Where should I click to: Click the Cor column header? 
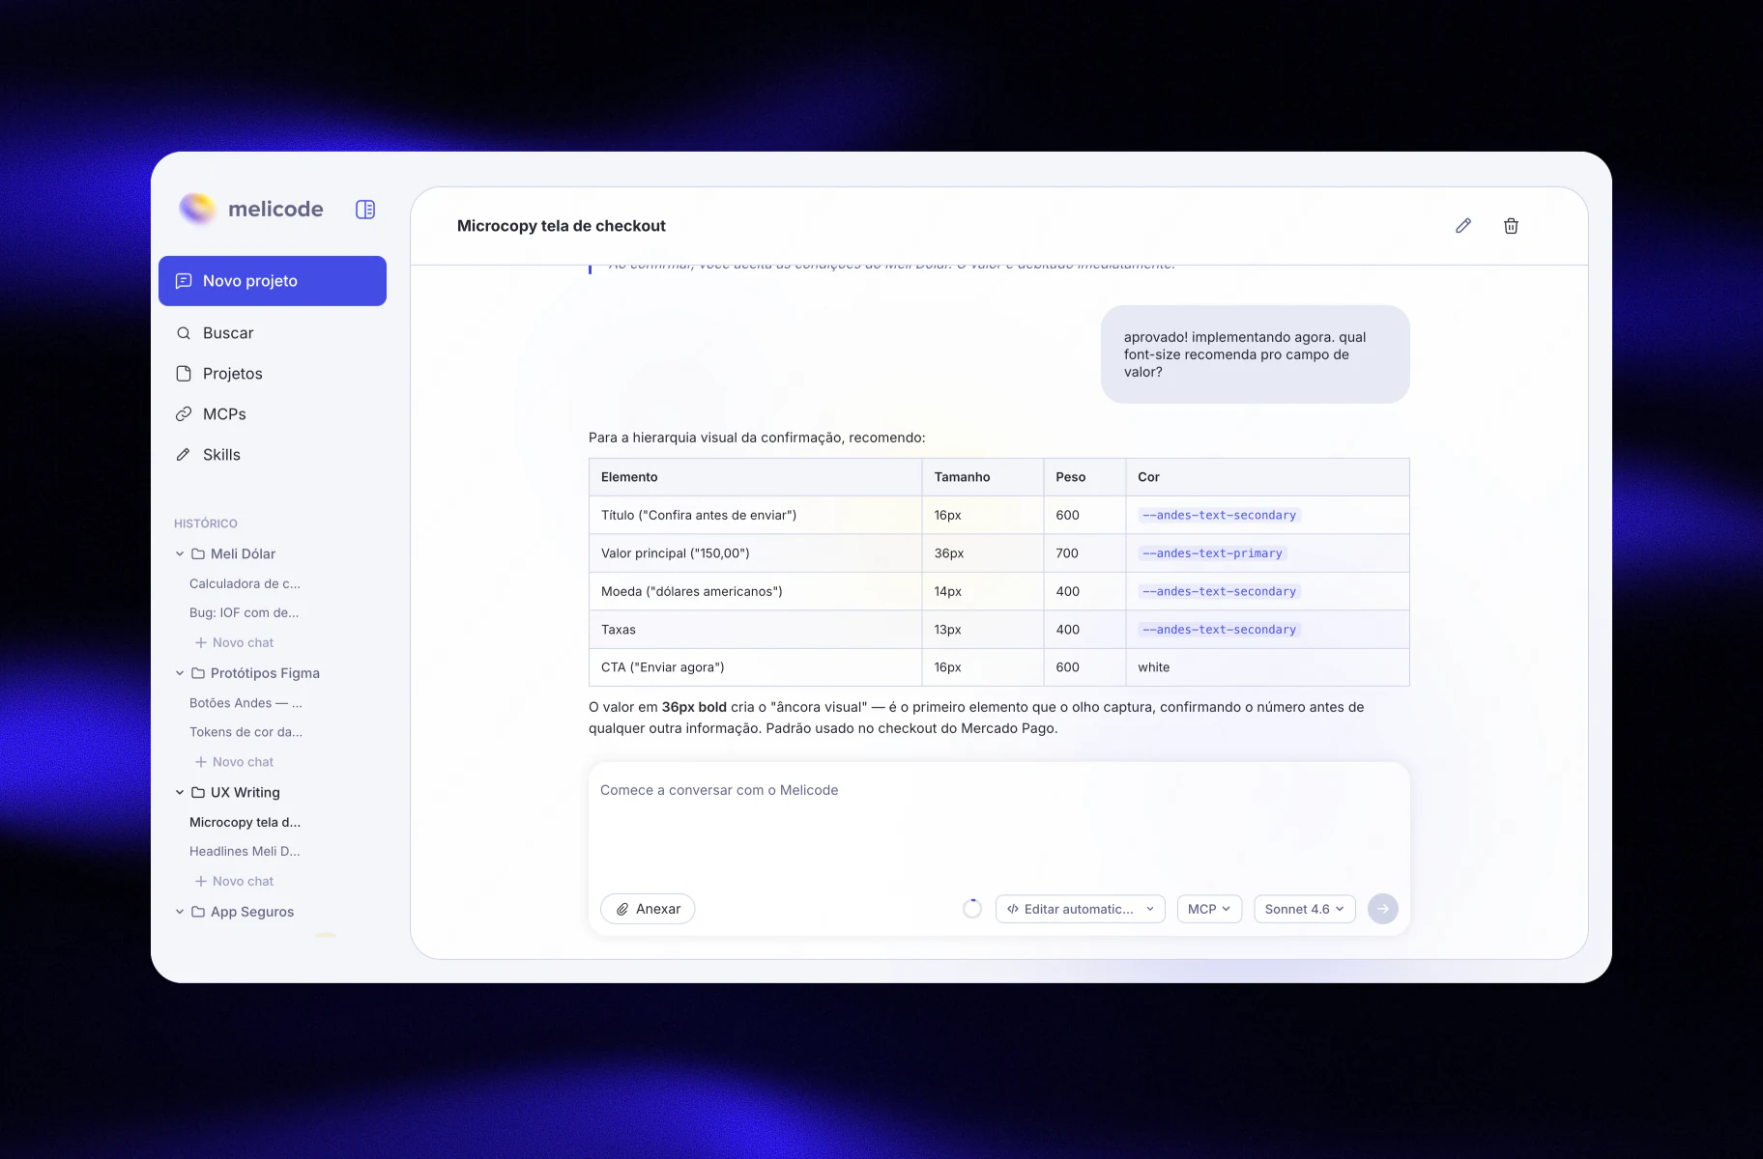pyautogui.click(x=1267, y=477)
